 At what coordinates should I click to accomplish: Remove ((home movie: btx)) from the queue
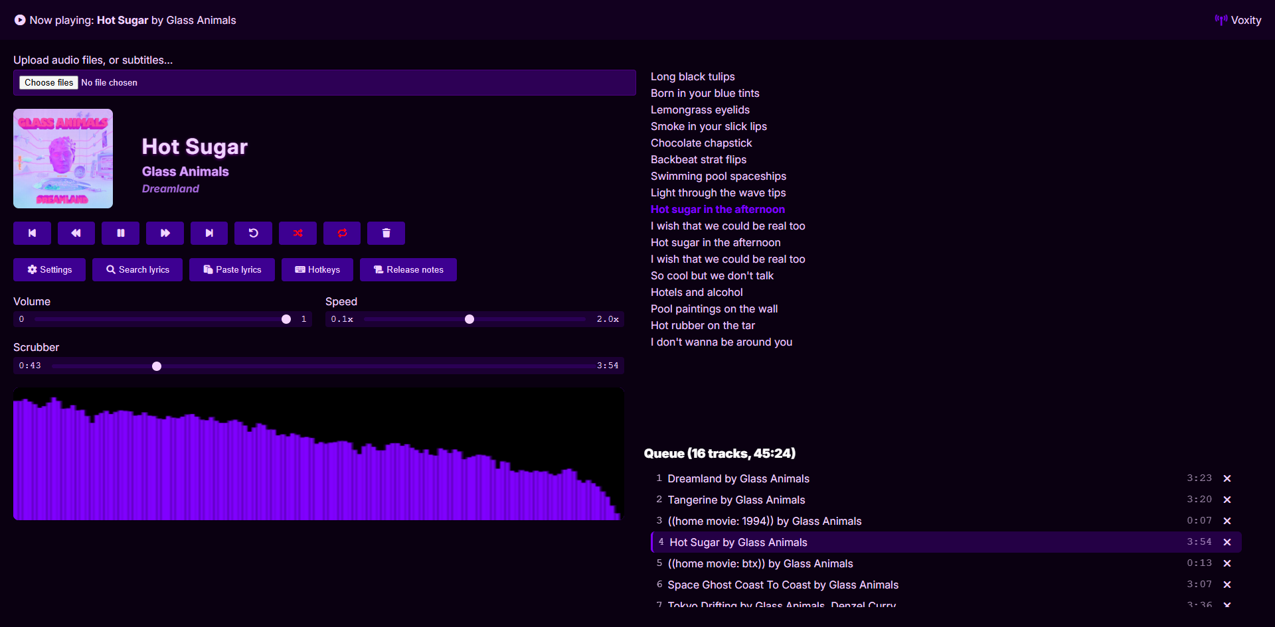click(1227, 563)
